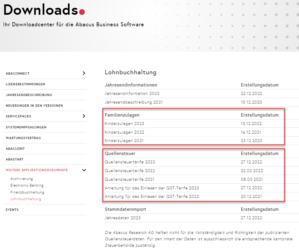This screenshot has height=251, width=299.
Task: Collapse Weitere Applikationsdokumente chevron
Action: pyautogui.click(x=84, y=170)
